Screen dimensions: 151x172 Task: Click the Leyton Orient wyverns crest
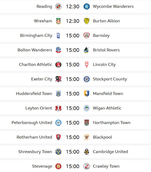pyautogui.click(x=58, y=108)
